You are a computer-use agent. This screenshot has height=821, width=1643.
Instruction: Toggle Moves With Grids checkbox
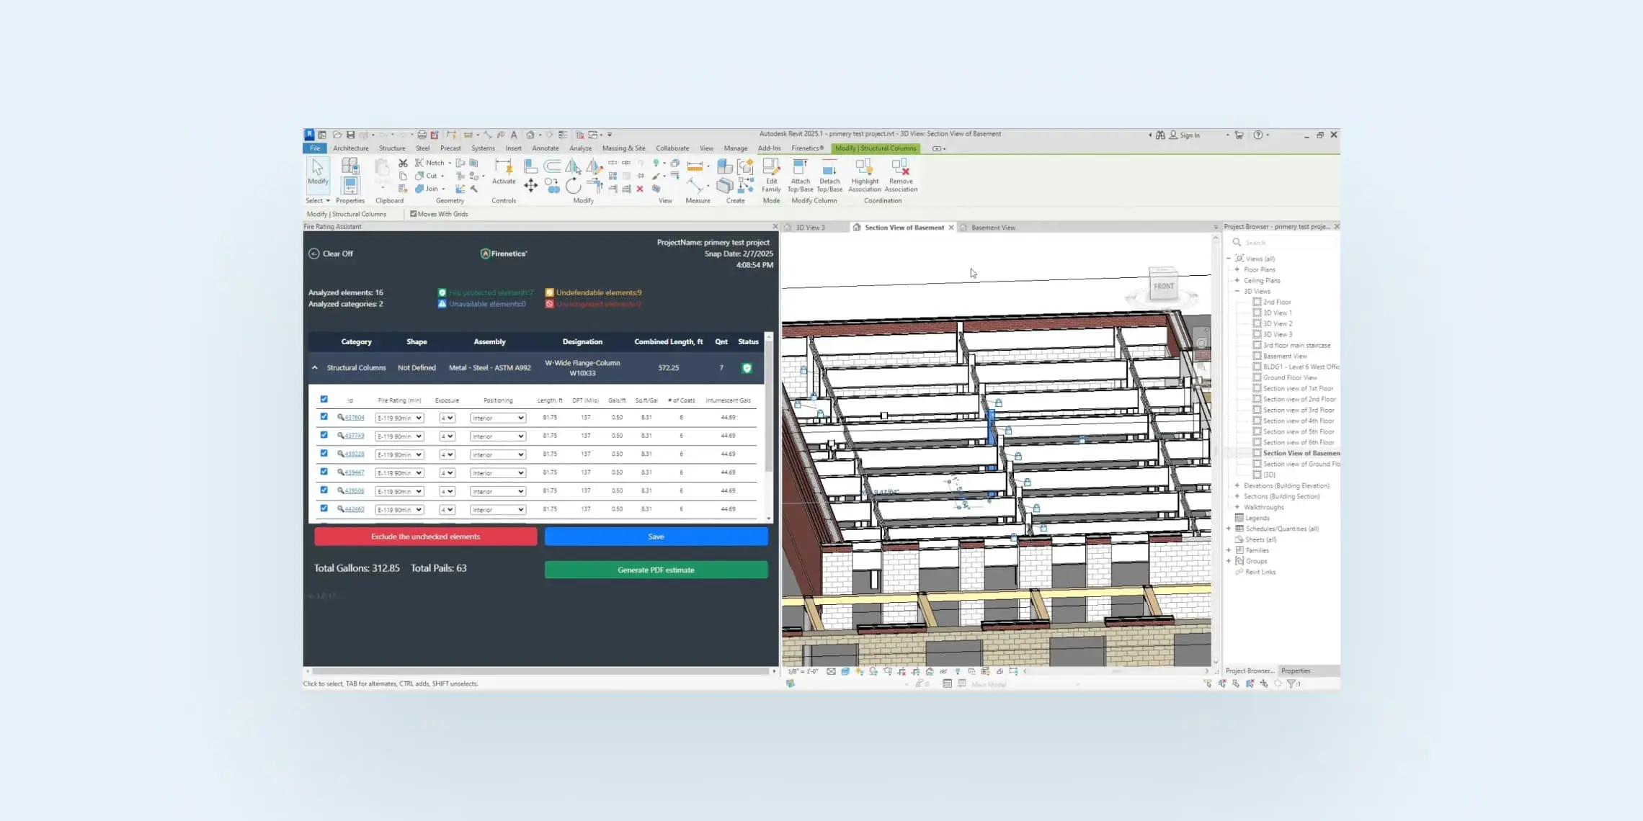pyautogui.click(x=414, y=214)
